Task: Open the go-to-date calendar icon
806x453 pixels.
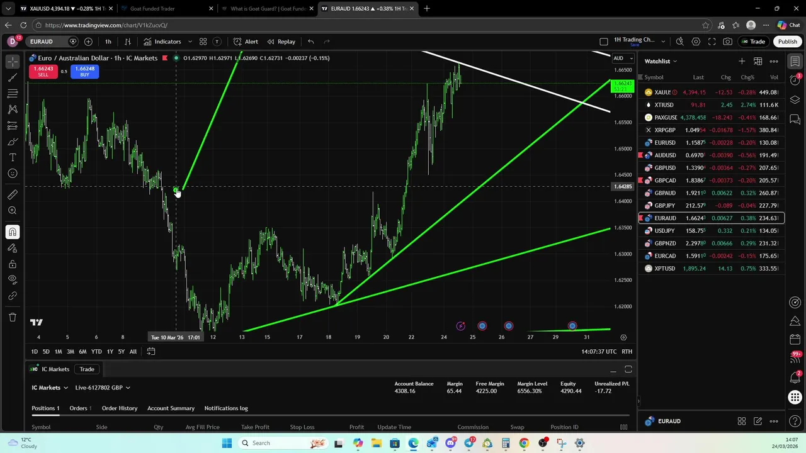Action: (x=151, y=351)
